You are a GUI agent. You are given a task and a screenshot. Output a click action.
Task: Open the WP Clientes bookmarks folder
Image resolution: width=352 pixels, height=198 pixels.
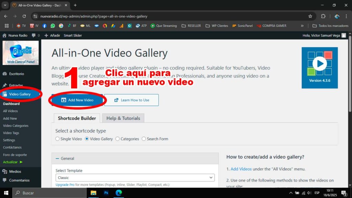tap(217, 26)
